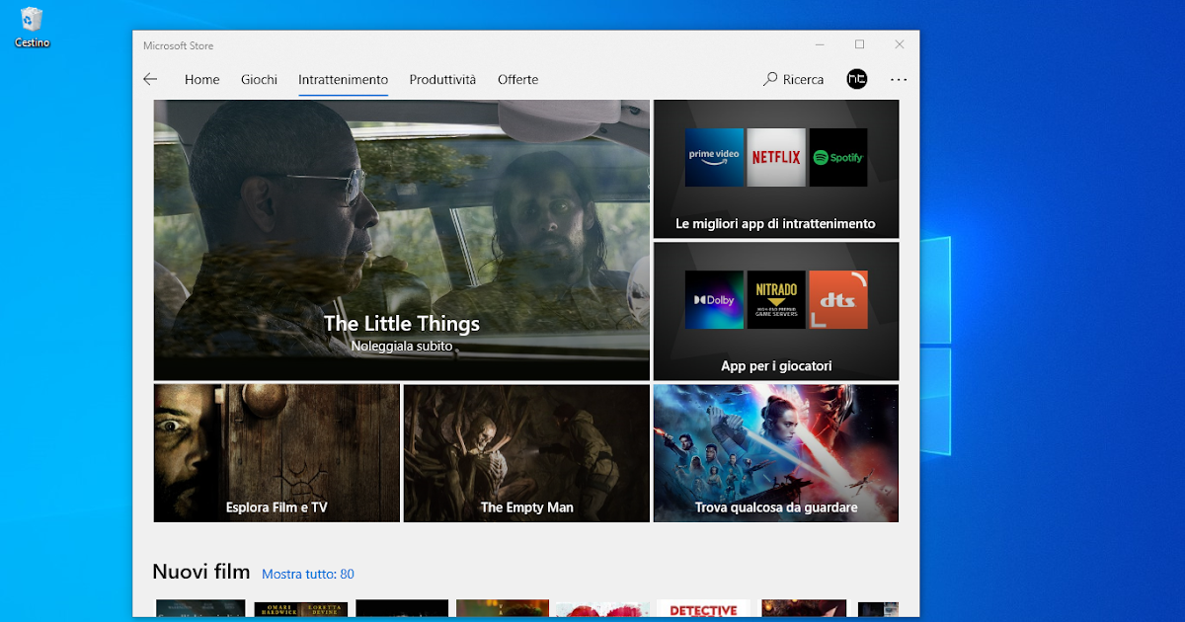Open the Giochi tab
The height and width of the screenshot is (622, 1185).
[x=259, y=80]
